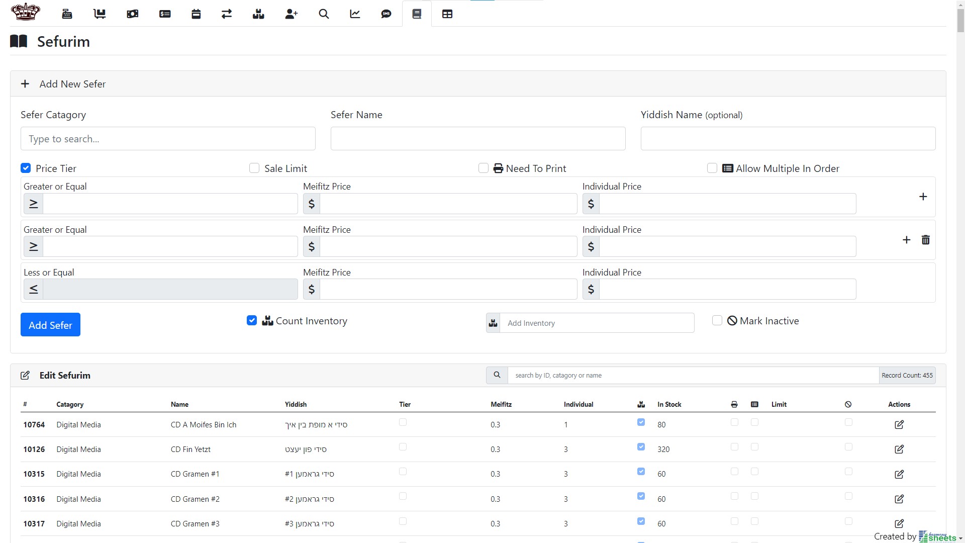Click the Edit Sefurim heading icon
The height and width of the screenshot is (543, 965).
pyautogui.click(x=25, y=376)
